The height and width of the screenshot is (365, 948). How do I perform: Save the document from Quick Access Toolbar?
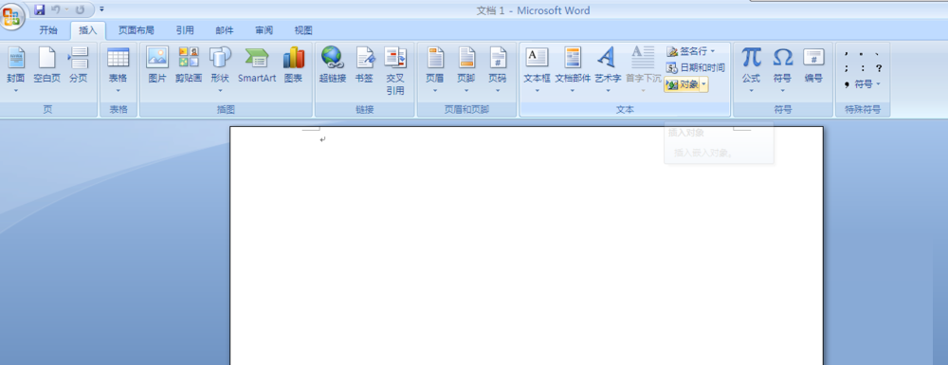40,9
